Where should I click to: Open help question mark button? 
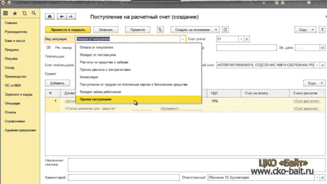322,30
